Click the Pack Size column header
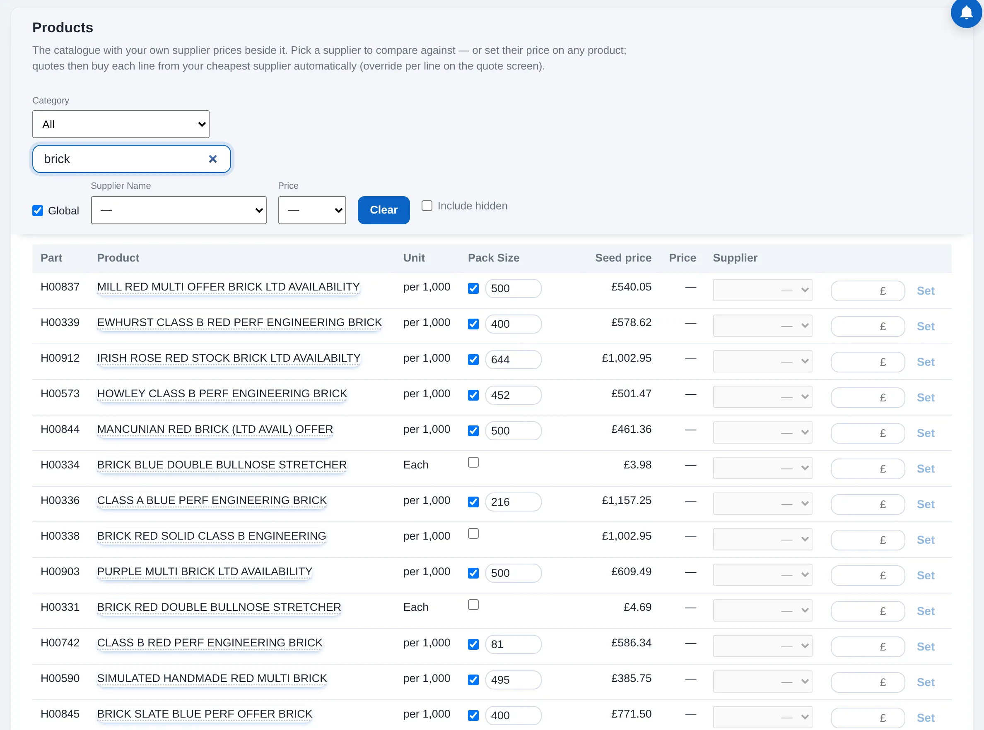 pos(494,258)
